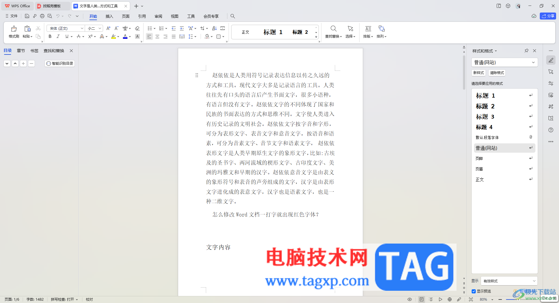Click Increase font size icon
This screenshot has height=303, width=559.
pos(108,28)
